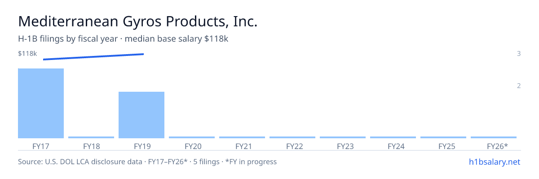This screenshot has height=179, width=539.
Task: Click the H-1B filings subtitle text
Action: (124, 39)
